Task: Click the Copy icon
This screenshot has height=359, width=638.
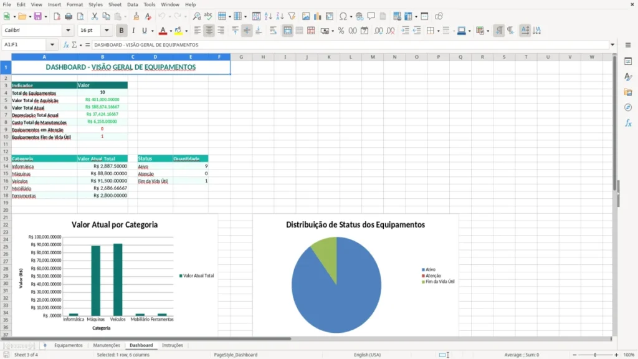Action: tap(106, 16)
